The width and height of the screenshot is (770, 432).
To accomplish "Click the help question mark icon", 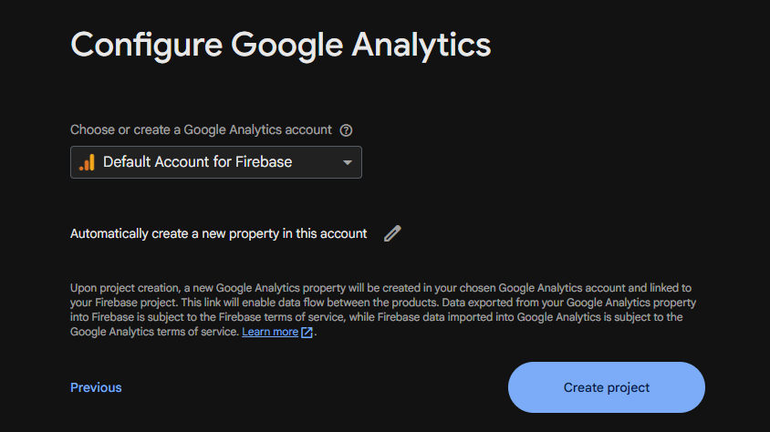I will coord(346,130).
